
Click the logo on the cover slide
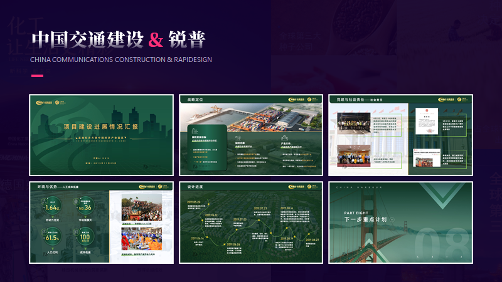pyautogui.click(x=51, y=103)
